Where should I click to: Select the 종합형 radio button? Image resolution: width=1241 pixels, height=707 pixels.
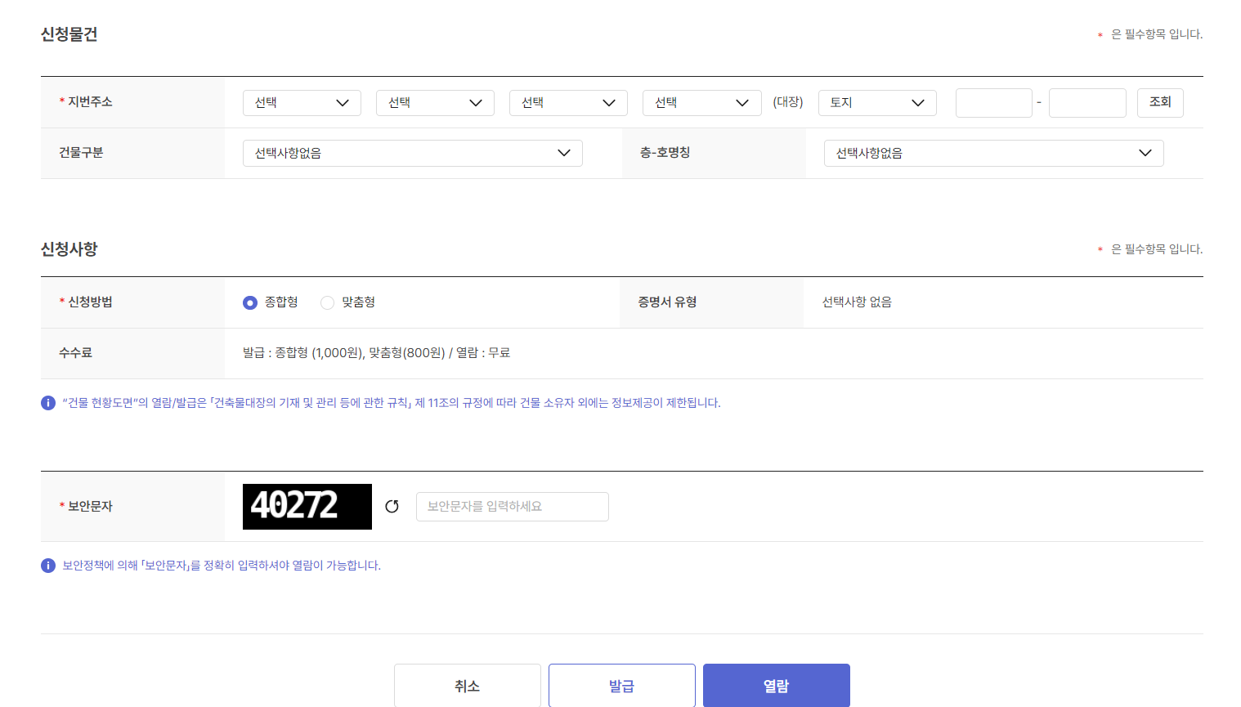pos(249,302)
